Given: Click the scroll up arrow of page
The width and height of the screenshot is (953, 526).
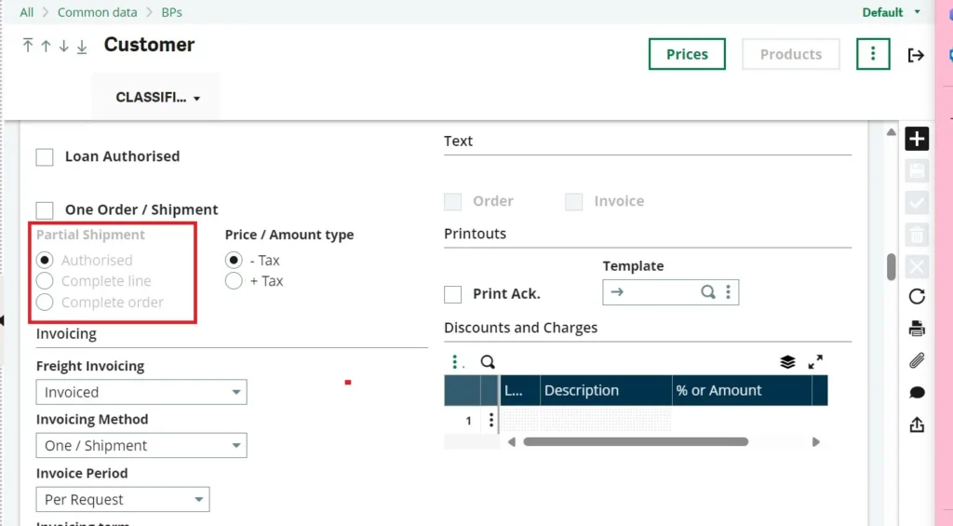Looking at the screenshot, I should (x=891, y=132).
